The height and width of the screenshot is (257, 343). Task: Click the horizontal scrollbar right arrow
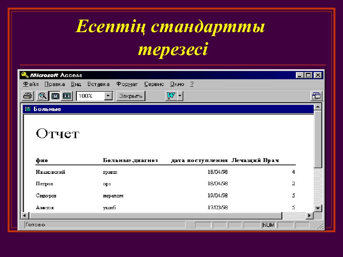tap(310, 216)
